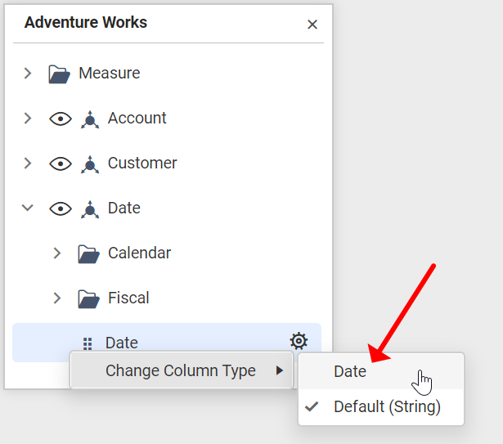
Task: Expand the Calendar folder
Action: click(57, 253)
